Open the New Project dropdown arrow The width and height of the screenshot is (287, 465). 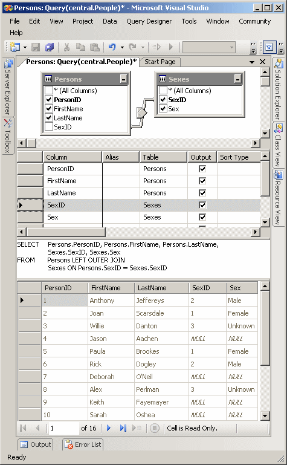click(x=25, y=47)
